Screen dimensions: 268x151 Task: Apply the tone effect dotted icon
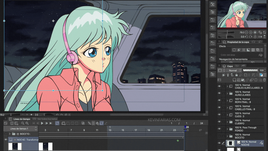pos(244,50)
